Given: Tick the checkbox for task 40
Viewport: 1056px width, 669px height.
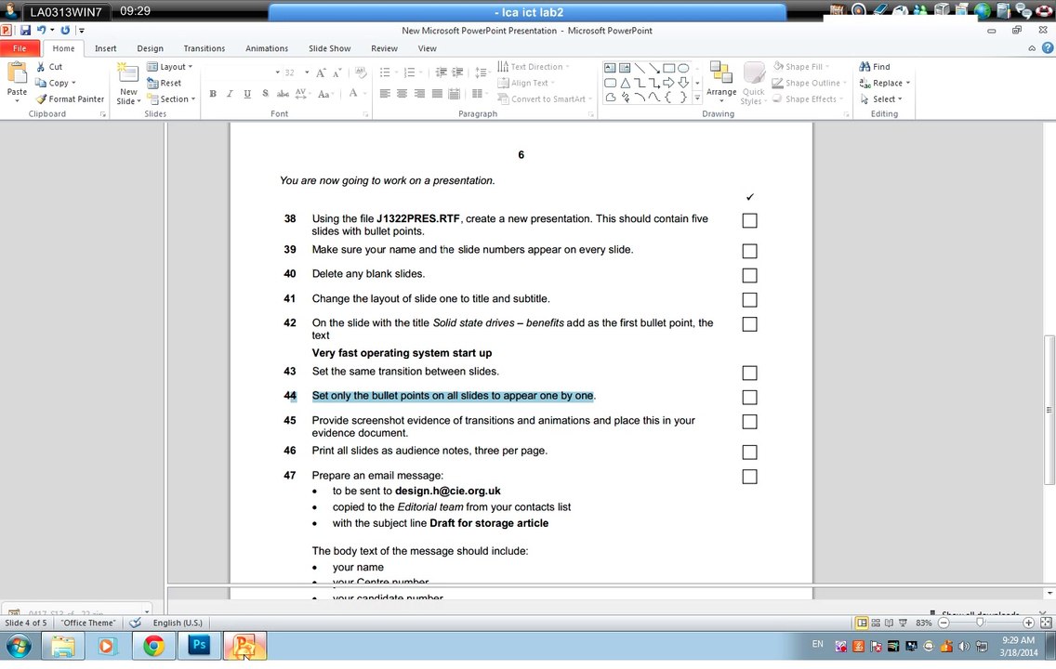Looking at the screenshot, I should tap(749, 275).
